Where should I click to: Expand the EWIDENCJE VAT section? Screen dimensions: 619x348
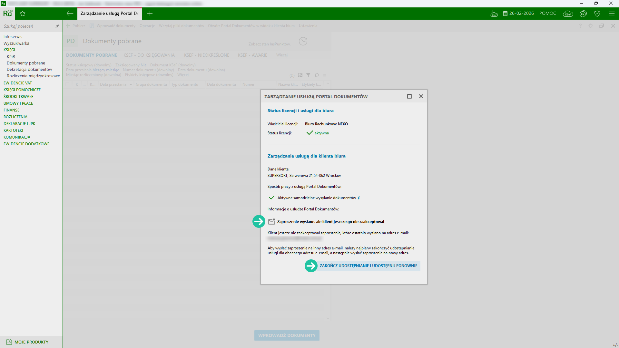point(18,83)
